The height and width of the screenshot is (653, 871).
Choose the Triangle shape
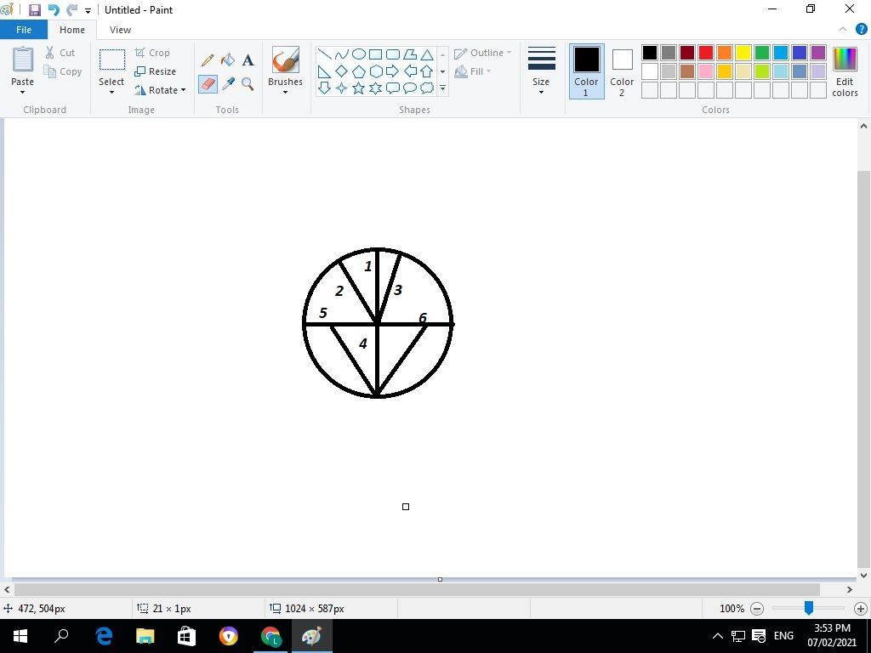(x=427, y=54)
